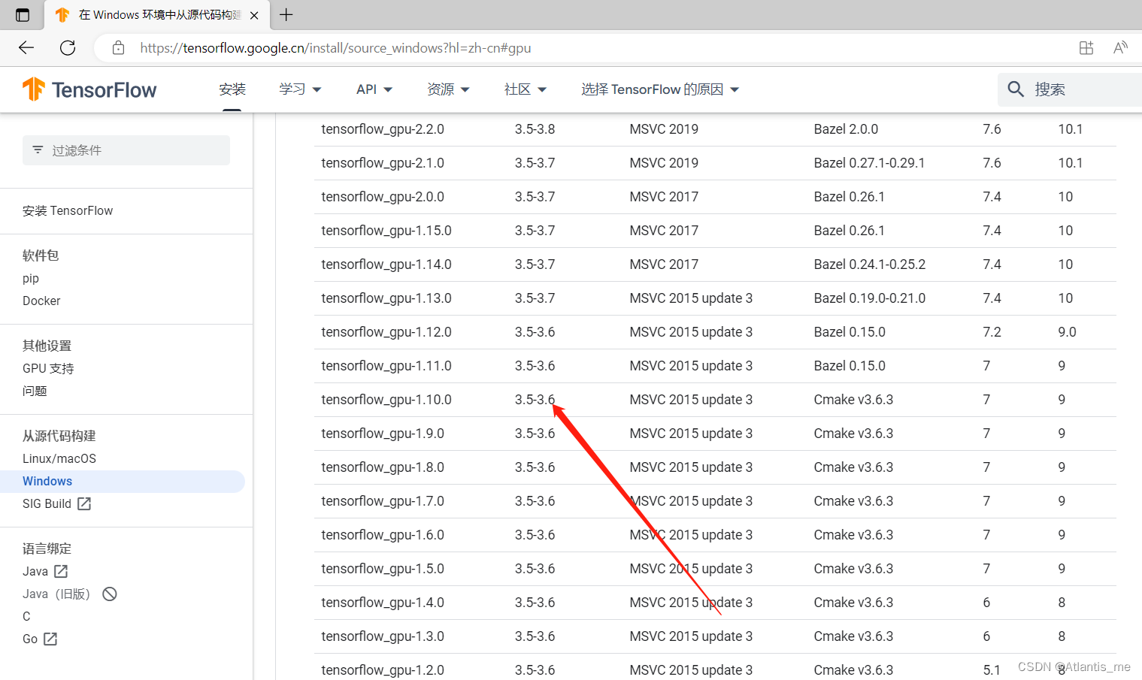Click the Bazel 2.0.0 cell
This screenshot has height=680, width=1142.
click(x=846, y=129)
